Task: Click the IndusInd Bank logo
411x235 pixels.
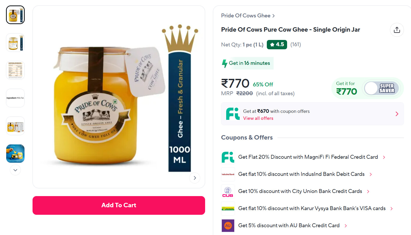Action: pos(228,174)
